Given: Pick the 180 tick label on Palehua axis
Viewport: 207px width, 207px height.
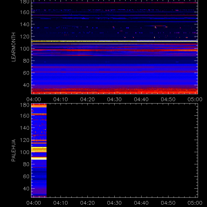Looking at the screenshot, I should point(25,105).
